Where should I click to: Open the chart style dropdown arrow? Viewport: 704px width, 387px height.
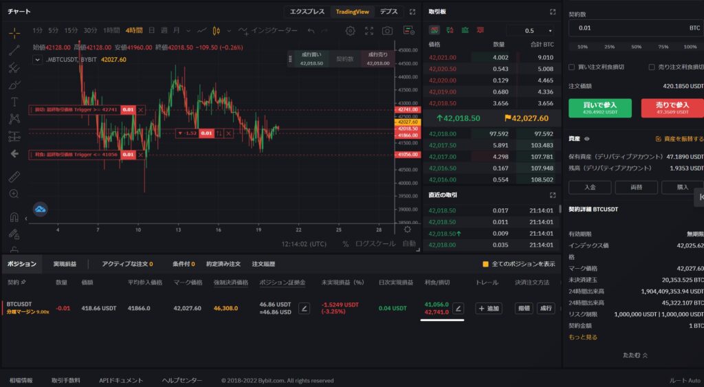click(229, 30)
